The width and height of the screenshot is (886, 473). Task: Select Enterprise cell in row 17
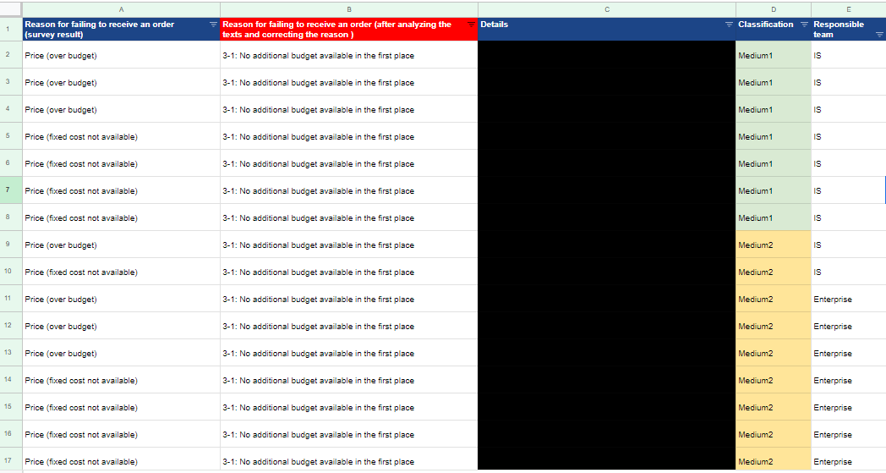click(849, 460)
